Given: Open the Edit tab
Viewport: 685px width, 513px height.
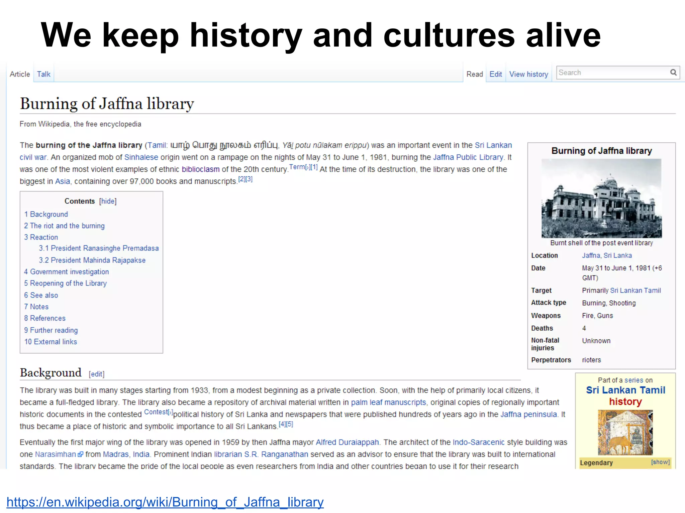Looking at the screenshot, I should 496,74.
